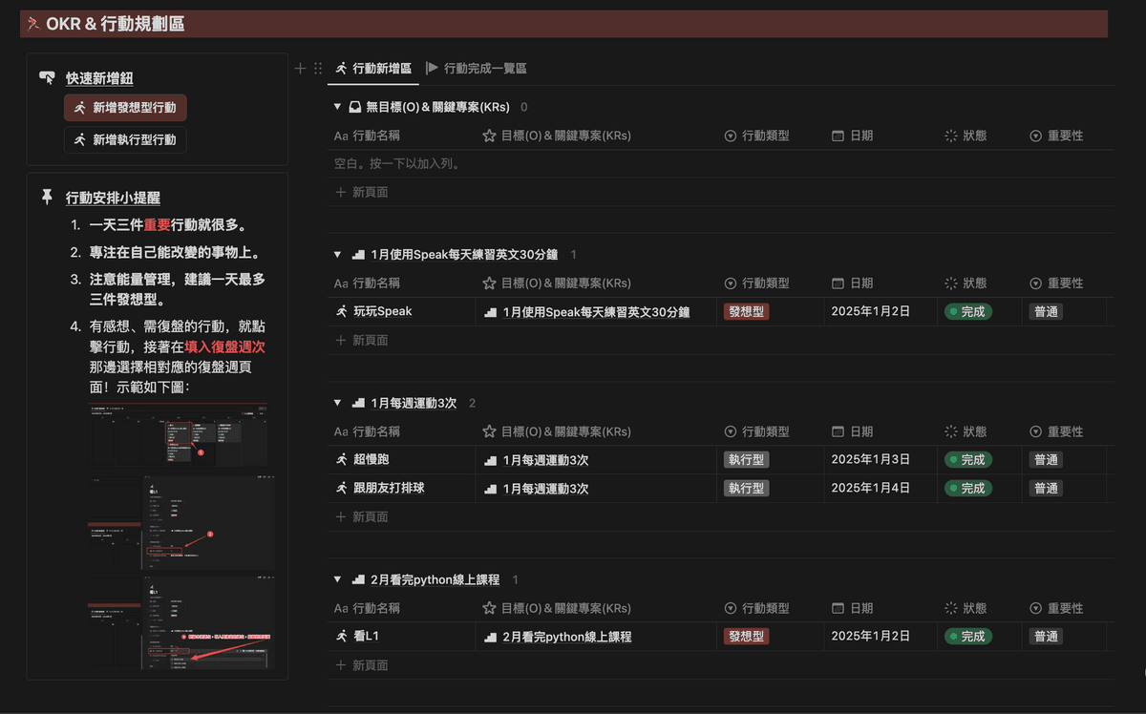1146x714 pixels.
Task: Switch to the 行動完成一覽區 tab
Action: point(476,69)
